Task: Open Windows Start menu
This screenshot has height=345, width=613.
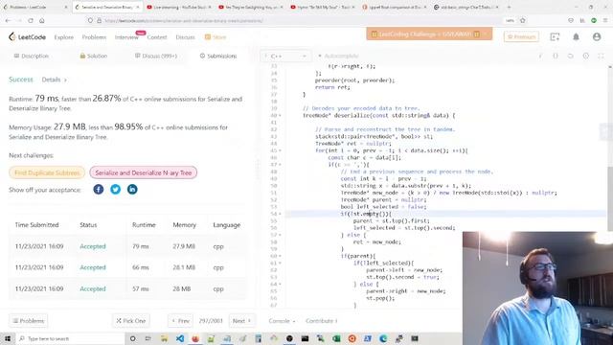Action: 8,338
